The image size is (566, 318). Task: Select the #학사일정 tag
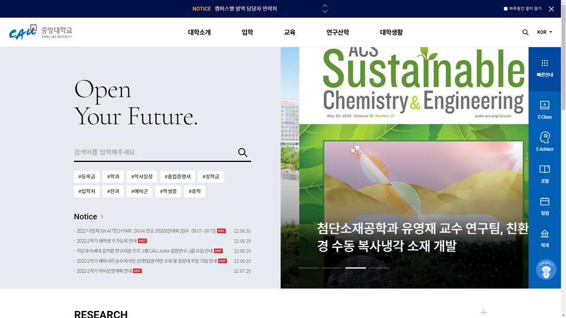(142, 177)
